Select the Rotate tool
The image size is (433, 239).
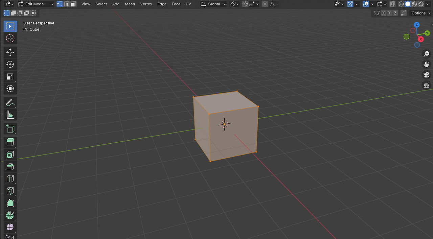coord(10,64)
